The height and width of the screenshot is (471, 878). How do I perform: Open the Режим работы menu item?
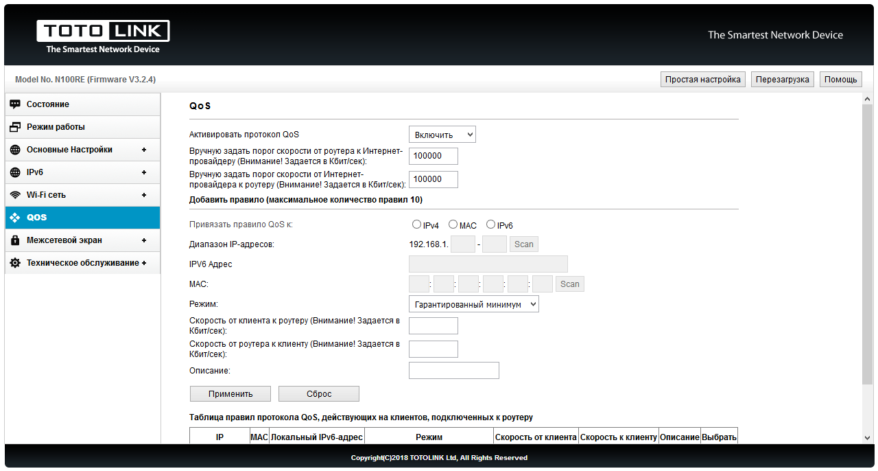coord(82,127)
